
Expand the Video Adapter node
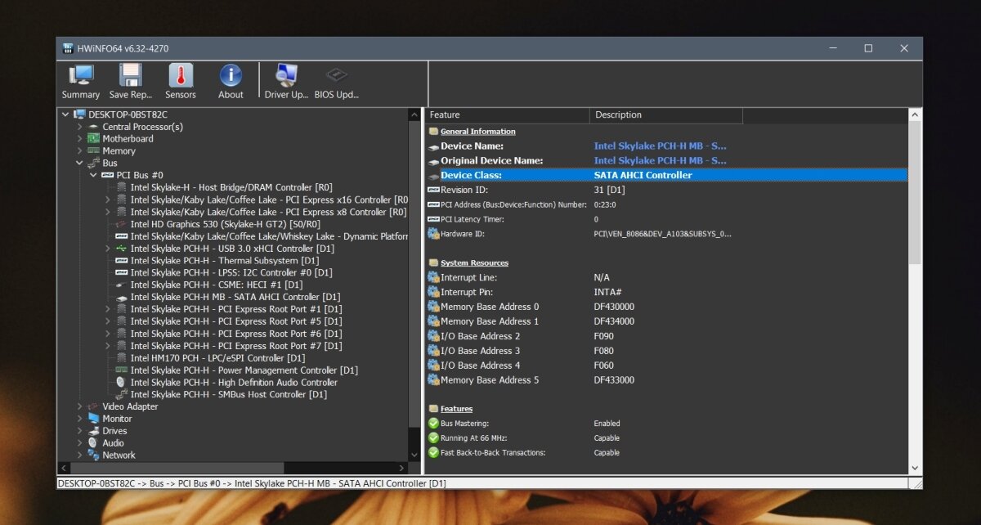pyautogui.click(x=78, y=406)
